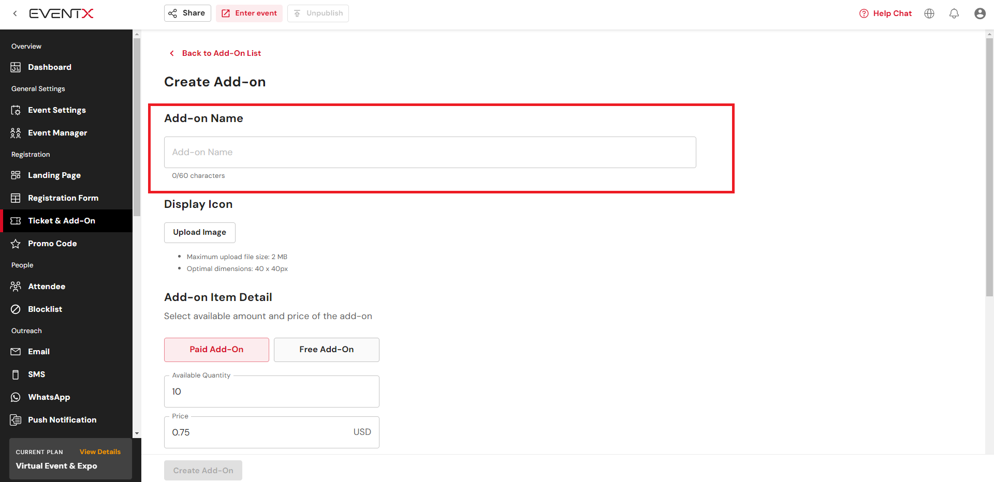This screenshot has width=994, height=482.
Task: Click the Available Quantity field
Action: click(x=271, y=391)
